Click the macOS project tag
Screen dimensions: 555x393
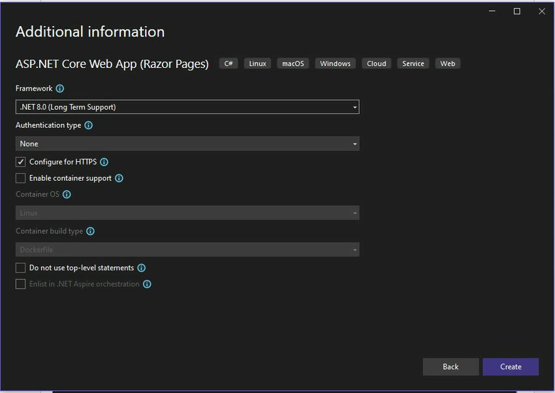click(x=293, y=63)
